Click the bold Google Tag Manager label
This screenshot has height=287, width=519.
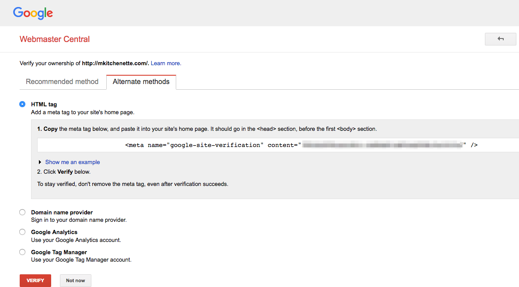[59, 252]
